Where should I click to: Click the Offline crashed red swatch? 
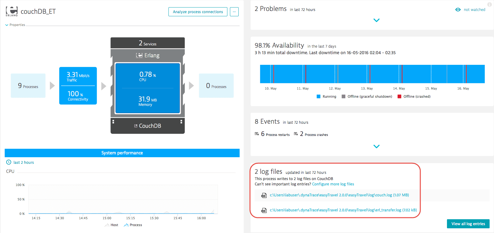click(x=400, y=96)
